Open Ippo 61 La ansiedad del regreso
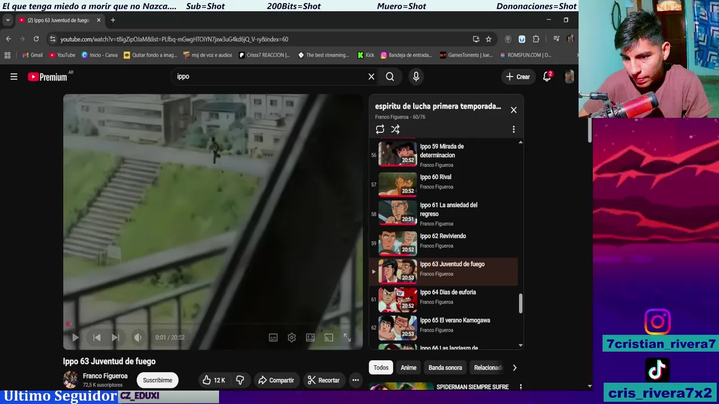This screenshot has width=719, height=404. click(444, 213)
